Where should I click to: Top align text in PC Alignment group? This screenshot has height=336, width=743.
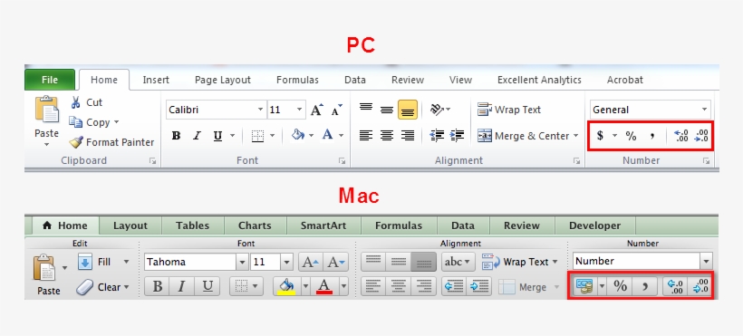coord(366,109)
